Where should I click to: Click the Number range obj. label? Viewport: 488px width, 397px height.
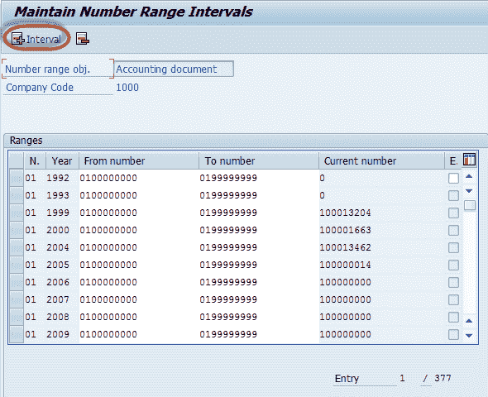tap(48, 69)
